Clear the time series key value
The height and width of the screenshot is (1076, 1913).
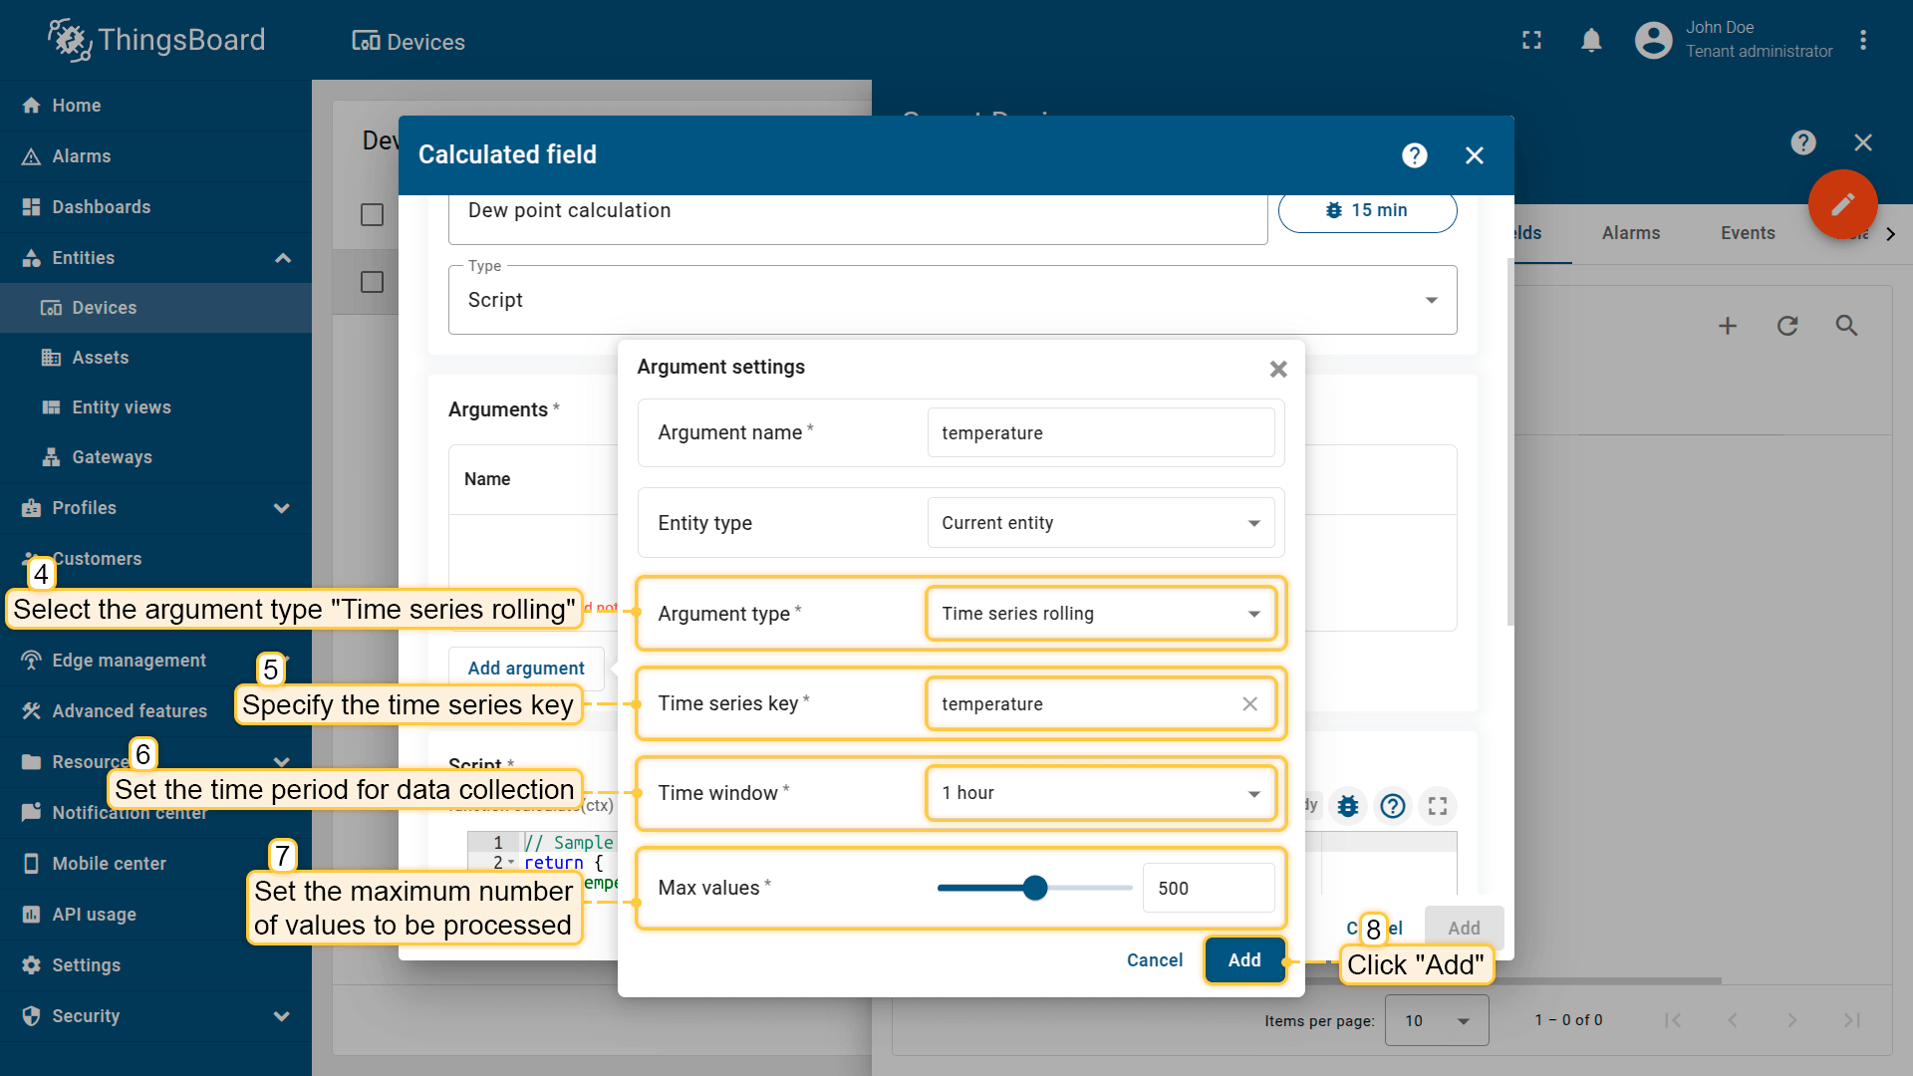[x=1249, y=704]
